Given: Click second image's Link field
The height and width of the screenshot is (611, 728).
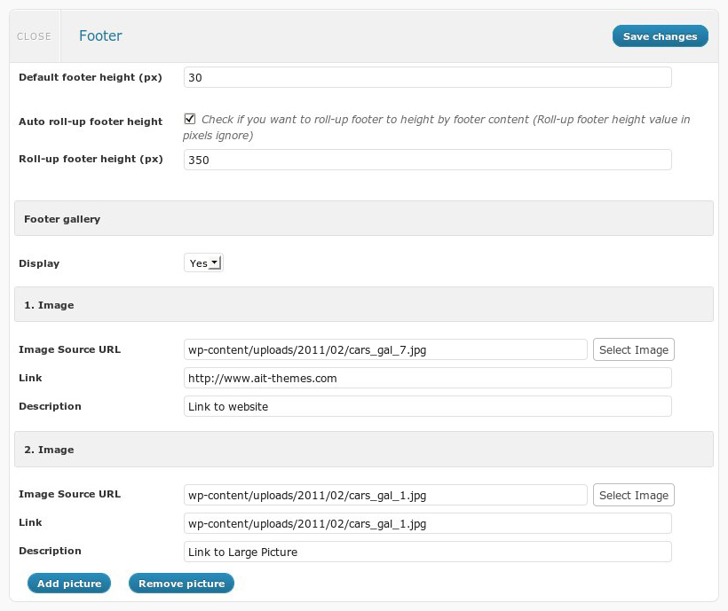Looking at the screenshot, I should pos(427,523).
